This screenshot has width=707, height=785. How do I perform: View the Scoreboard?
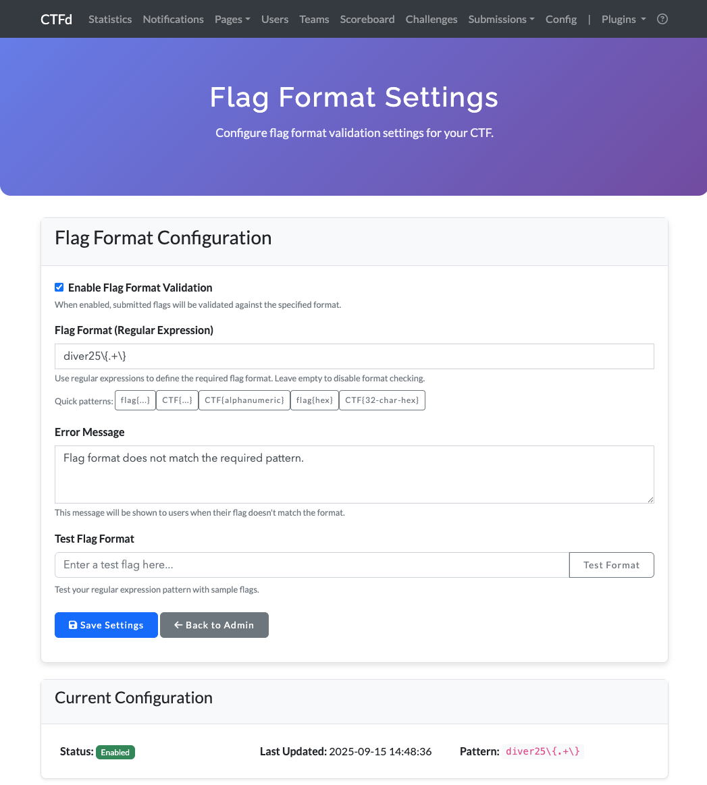click(367, 19)
